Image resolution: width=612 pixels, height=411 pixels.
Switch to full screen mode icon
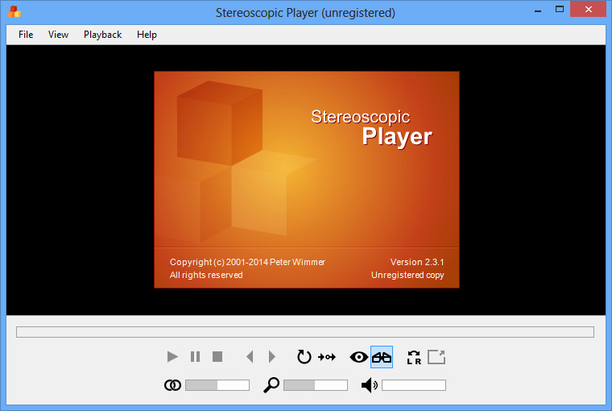pos(436,357)
